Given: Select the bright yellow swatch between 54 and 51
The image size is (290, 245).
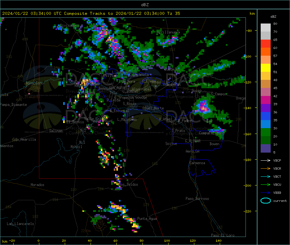Looking at the screenshot, I should 266,68.
